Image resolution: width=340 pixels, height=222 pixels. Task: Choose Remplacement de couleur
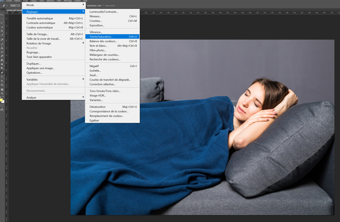point(112,116)
